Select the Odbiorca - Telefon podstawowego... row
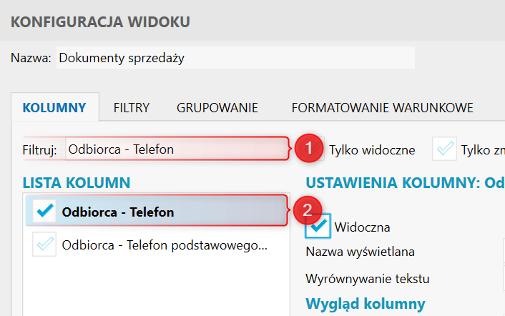Screen dimensions: 505x316 156,245
